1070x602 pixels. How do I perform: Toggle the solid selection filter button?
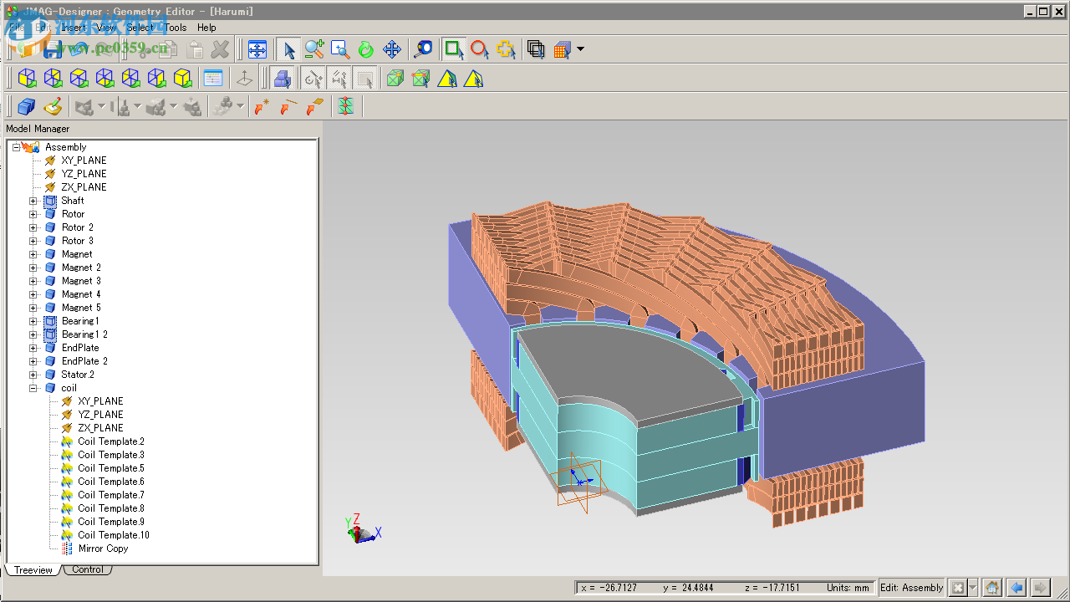283,79
